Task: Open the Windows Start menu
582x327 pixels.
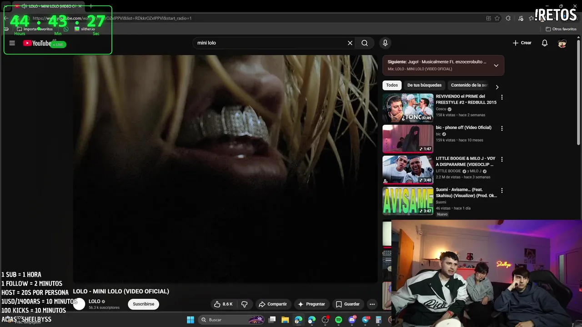Action: 191,320
